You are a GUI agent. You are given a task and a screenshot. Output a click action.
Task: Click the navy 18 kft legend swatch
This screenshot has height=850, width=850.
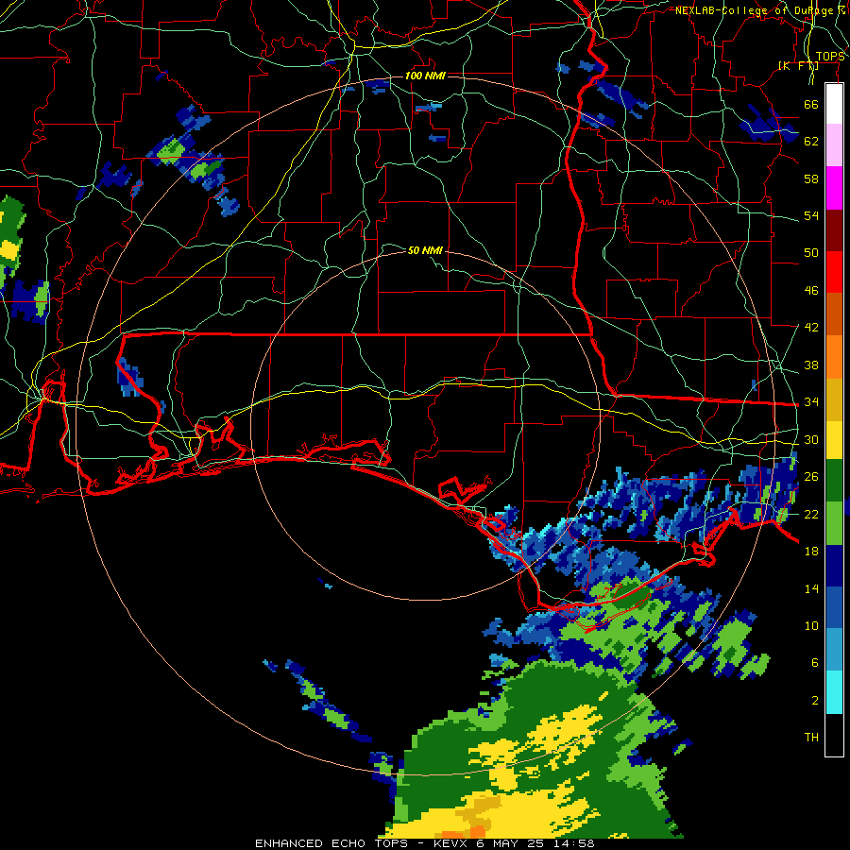pos(834,566)
